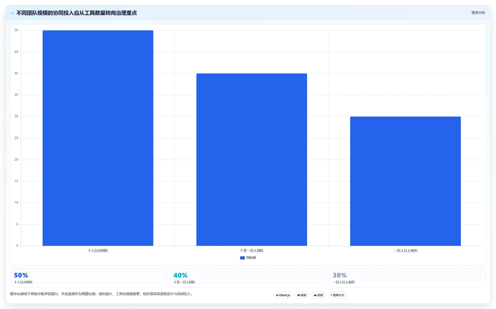Click the y-axis value 20

click(16, 160)
